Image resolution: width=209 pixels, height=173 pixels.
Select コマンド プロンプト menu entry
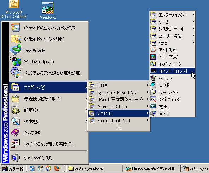pos(172,71)
